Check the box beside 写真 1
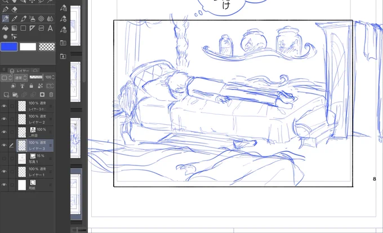The width and height of the screenshot is (383, 233). pos(12,159)
